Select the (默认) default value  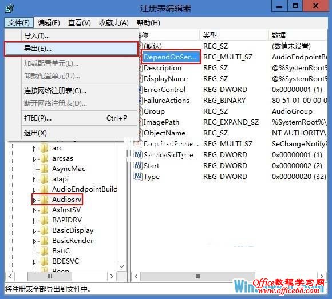[x=153, y=46]
